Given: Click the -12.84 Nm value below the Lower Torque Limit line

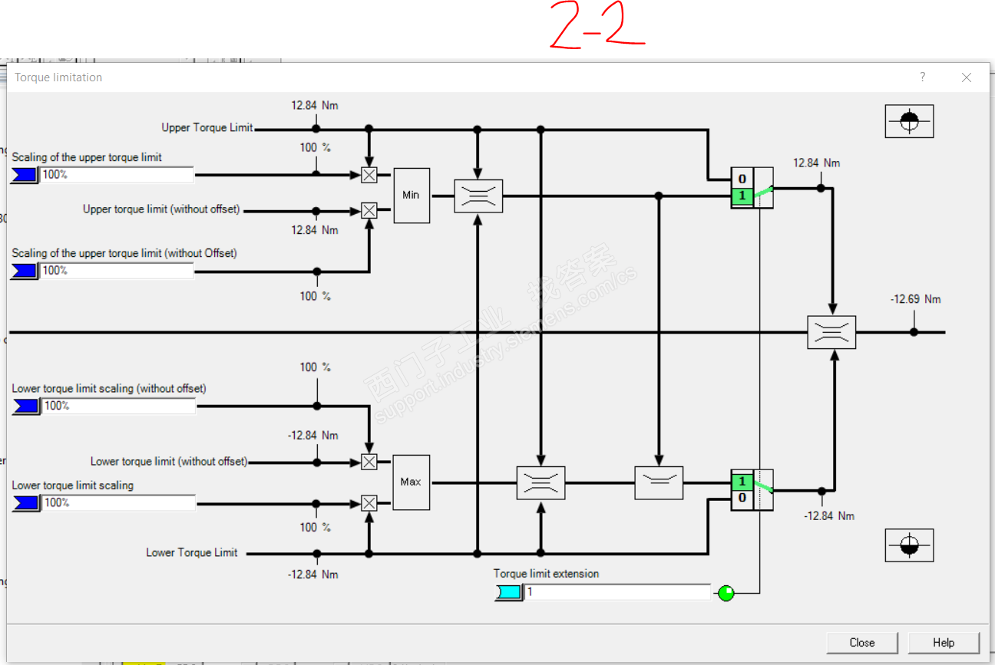Looking at the screenshot, I should tap(313, 574).
